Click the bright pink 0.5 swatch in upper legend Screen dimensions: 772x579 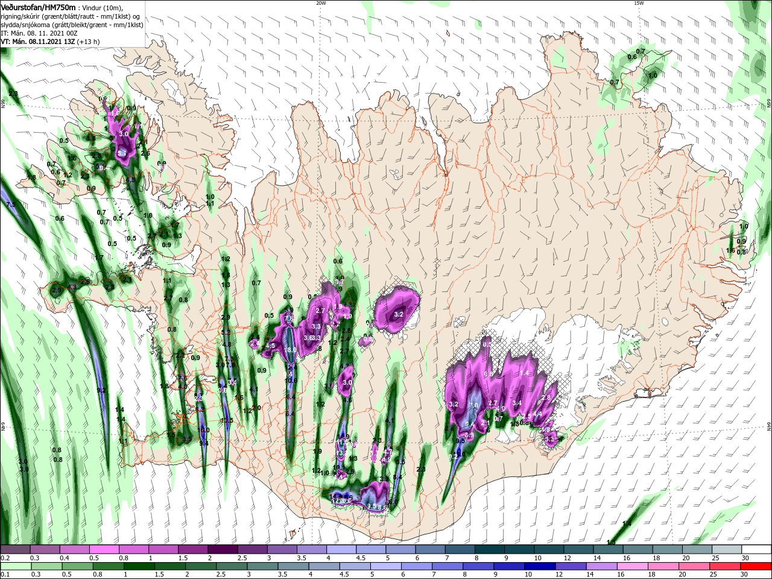tap(104, 549)
